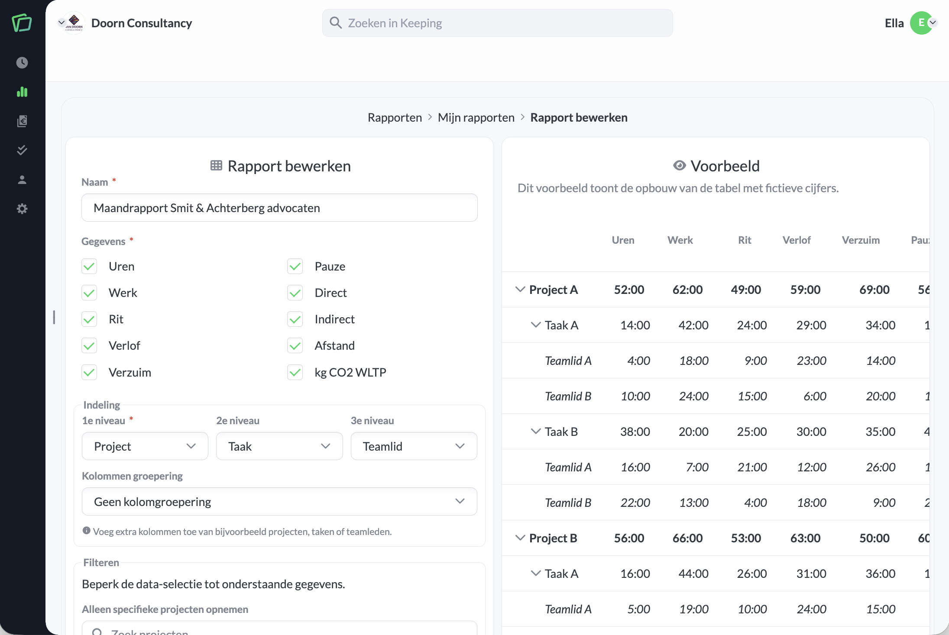Click the Verzuim column header
This screenshot has width=949, height=635.
click(861, 240)
